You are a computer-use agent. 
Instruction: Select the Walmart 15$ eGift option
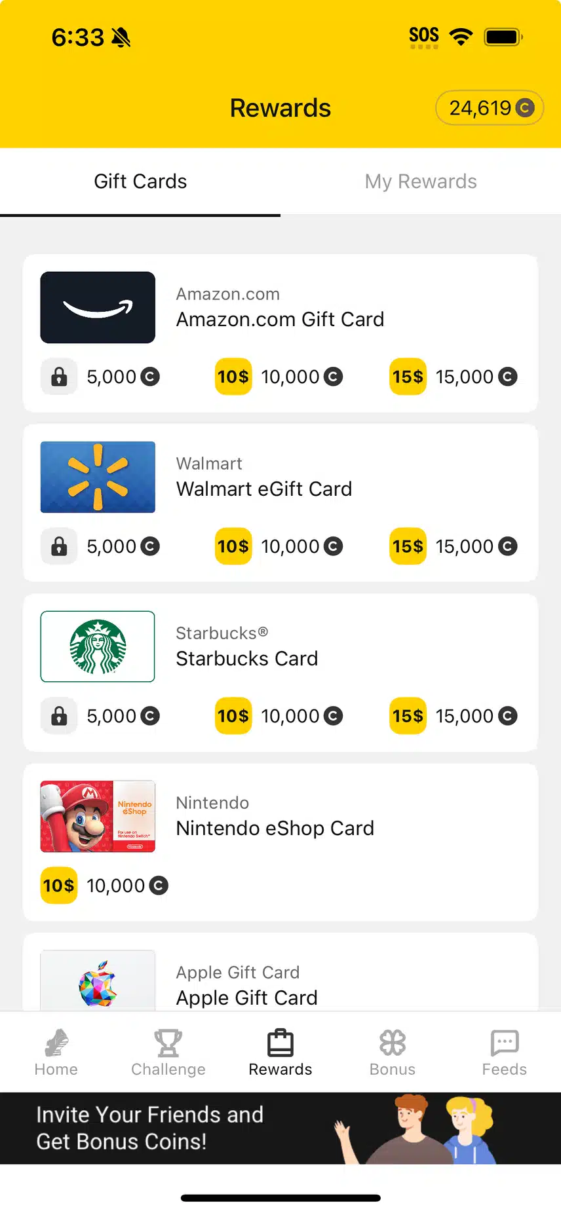pyautogui.click(x=454, y=546)
